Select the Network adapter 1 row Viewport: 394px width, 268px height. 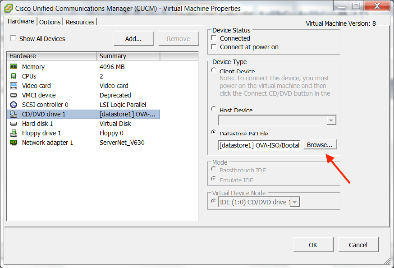(83, 143)
